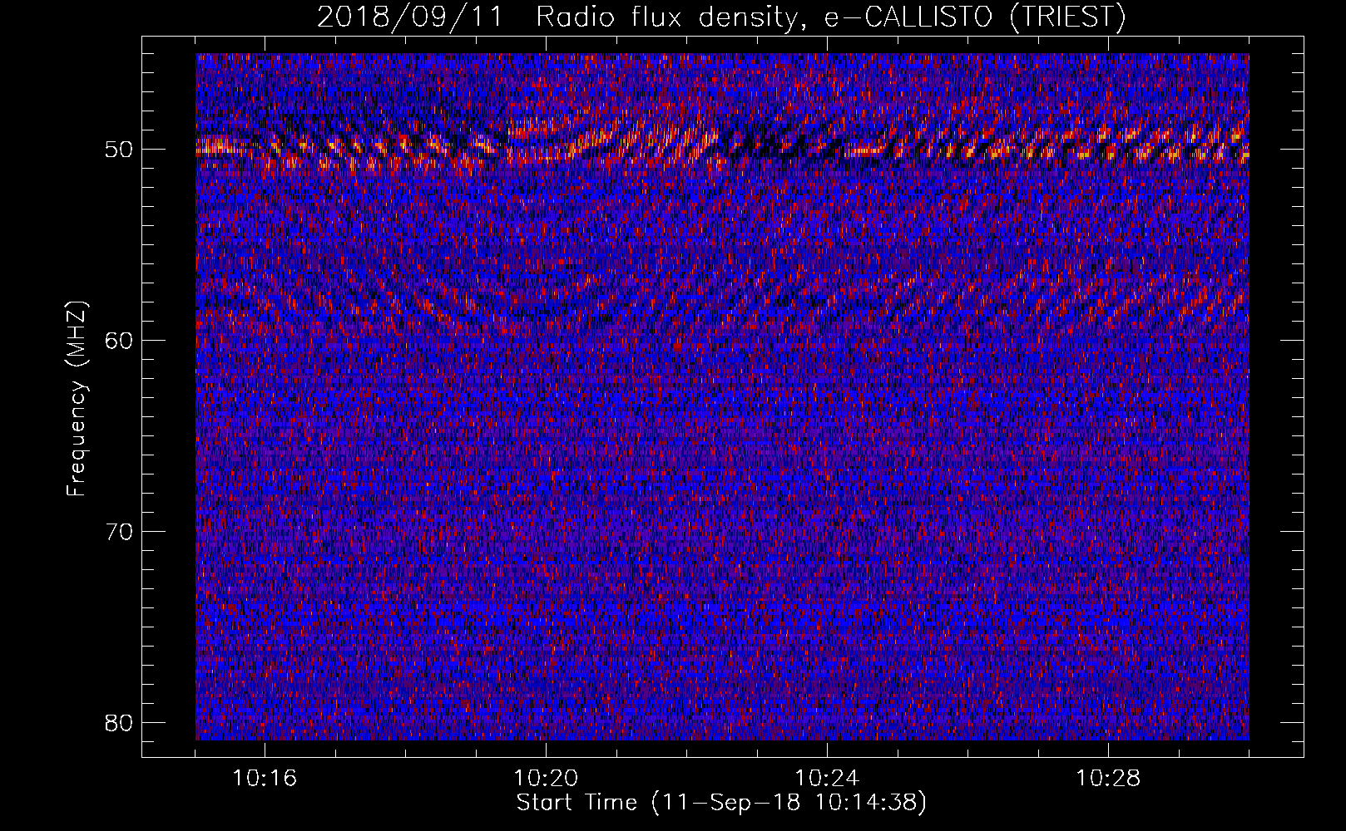Click the 50 frequency tick label

(120, 150)
